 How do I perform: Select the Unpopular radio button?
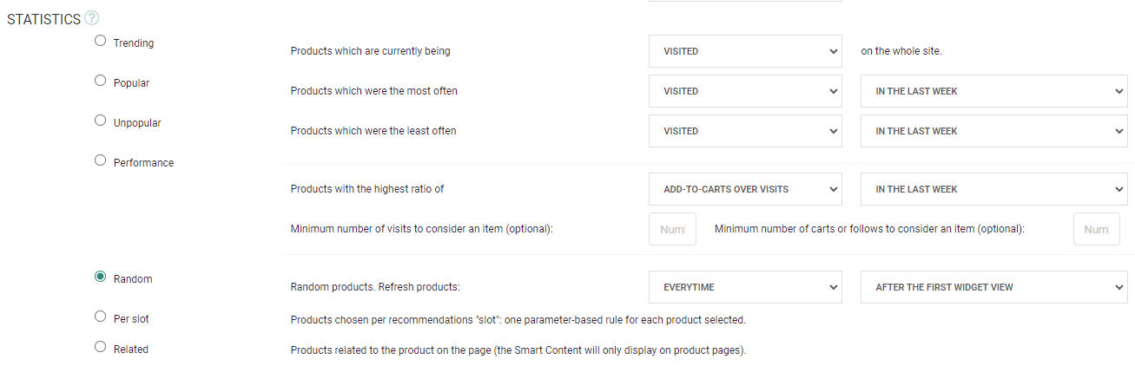[x=101, y=121]
